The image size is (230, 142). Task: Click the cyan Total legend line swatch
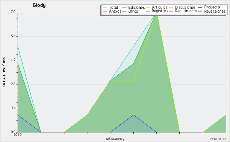coord(105,7)
